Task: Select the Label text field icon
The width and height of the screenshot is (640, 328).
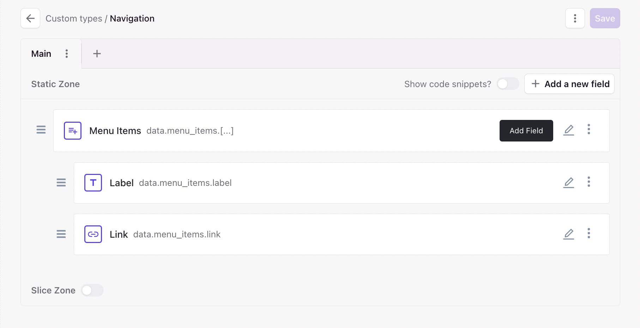Action: click(93, 183)
